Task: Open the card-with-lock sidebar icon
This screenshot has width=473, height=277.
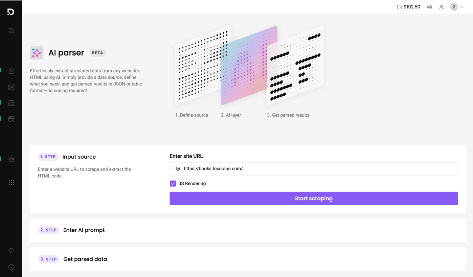Action: [11, 119]
